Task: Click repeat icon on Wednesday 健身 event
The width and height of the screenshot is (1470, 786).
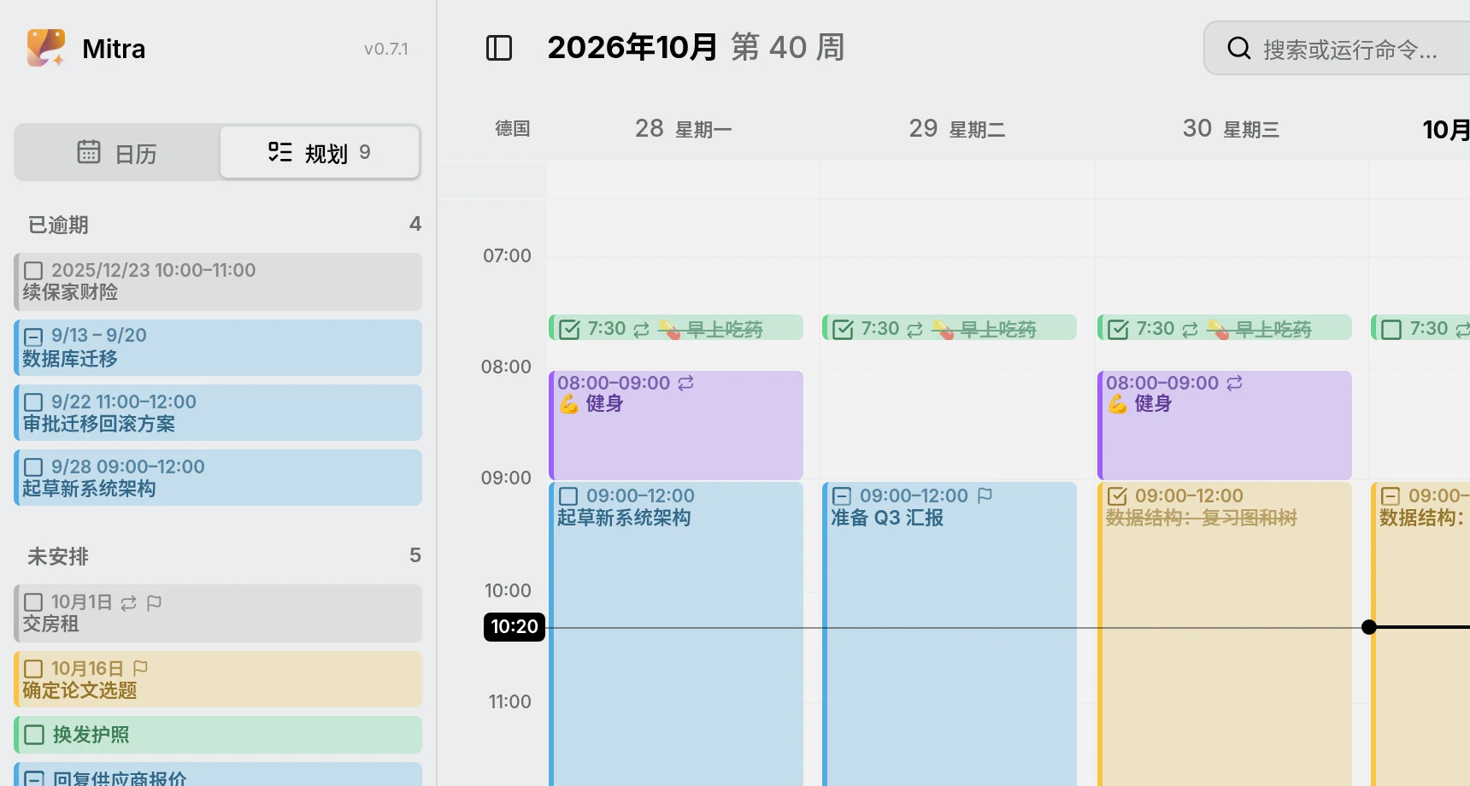Action: pyautogui.click(x=1235, y=383)
